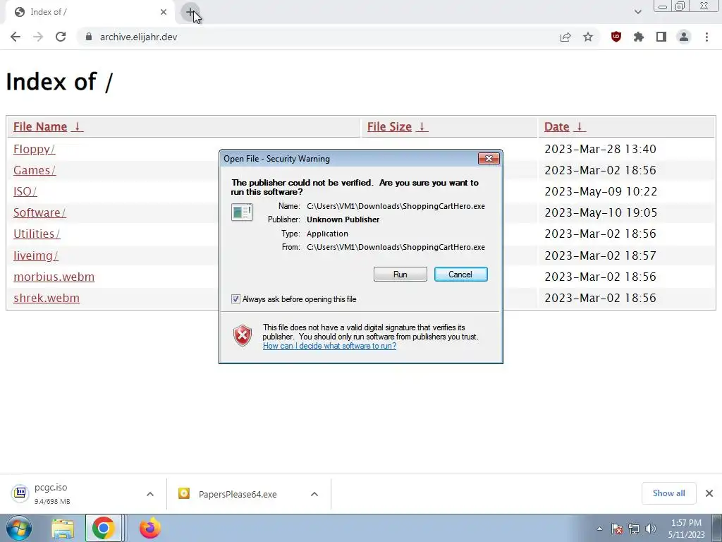This screenshot has height=542, width=722.
Task: Expand options arrow for PapersPlease64.exe
Action: pyautogui.click(x=314, y=494)
